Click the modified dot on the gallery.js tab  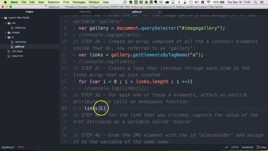click(x=160, y=12)
